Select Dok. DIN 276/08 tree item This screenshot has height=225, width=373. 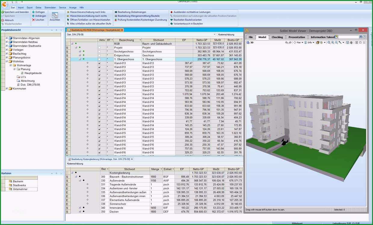[30, 85]
